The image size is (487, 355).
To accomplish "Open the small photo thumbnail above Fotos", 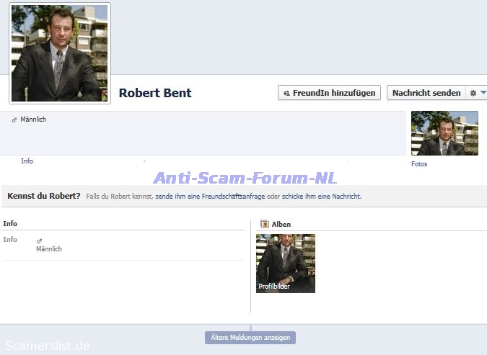I will [444, 133].
